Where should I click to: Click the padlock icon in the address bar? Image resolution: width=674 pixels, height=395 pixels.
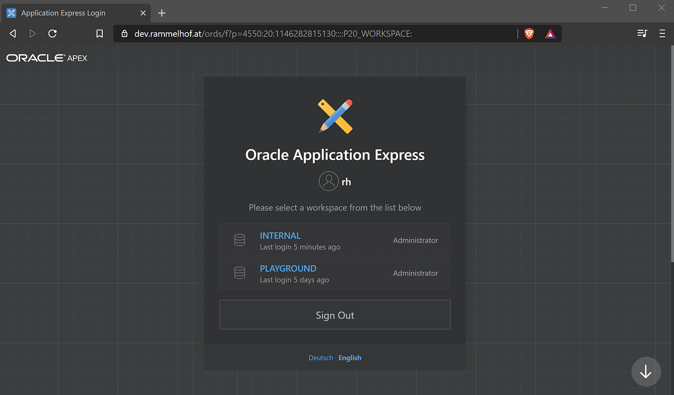pyautogui.click(x=124, y=34)
